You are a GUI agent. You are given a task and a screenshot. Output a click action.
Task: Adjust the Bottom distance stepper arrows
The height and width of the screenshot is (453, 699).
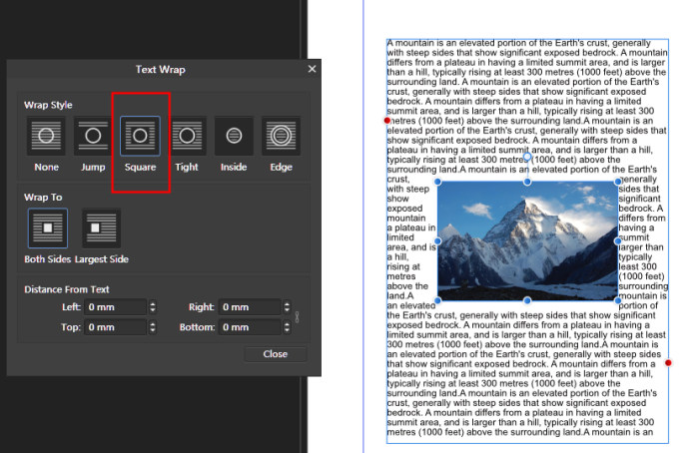(x=287, y=327)
